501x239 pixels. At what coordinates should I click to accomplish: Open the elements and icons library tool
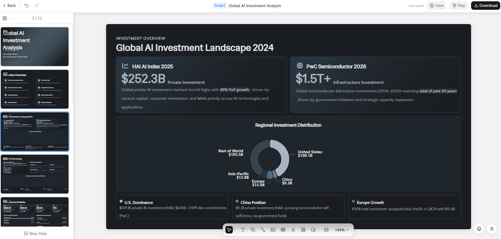tap(303, 230)
